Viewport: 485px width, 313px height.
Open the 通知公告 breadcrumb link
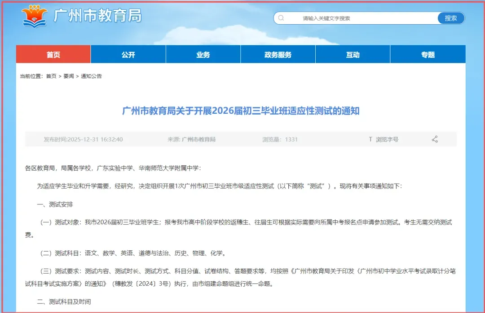click(x=91, y=76)
